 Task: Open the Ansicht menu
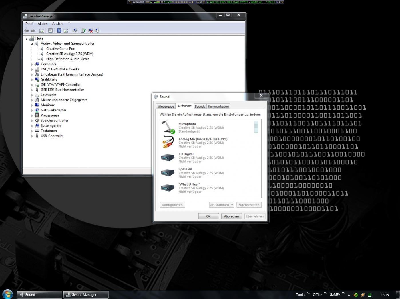pos(58,24)
